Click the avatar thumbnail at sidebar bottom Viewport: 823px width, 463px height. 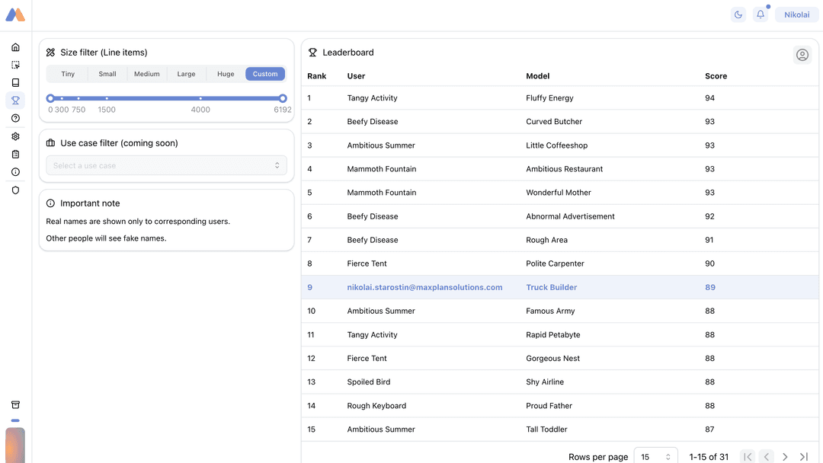(x=15, y=445)
